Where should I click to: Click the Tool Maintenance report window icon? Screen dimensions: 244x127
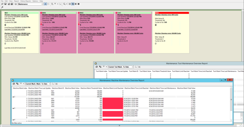pyautogui.click(x=95, y=63)
